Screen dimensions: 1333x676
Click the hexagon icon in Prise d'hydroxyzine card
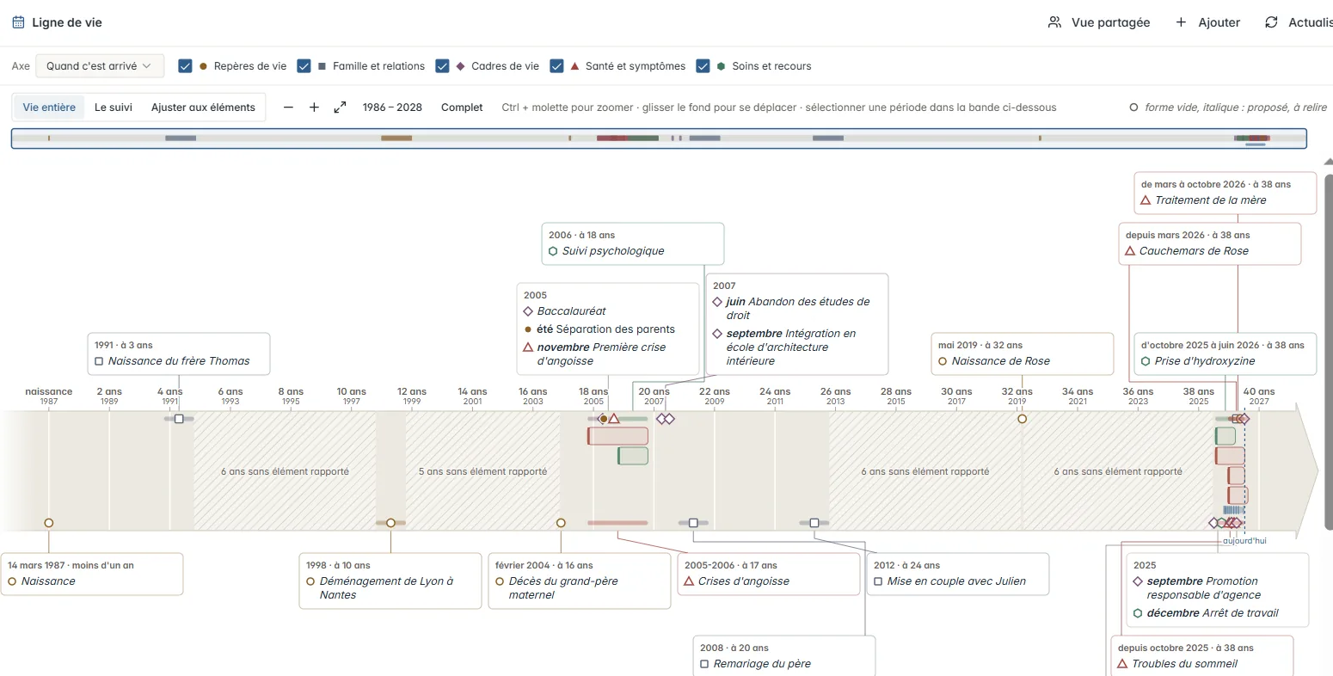point(1146,361)
